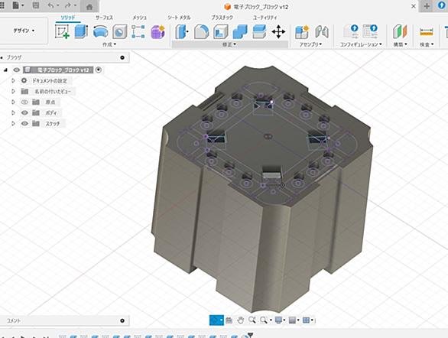Switch to the ユーティリティ tab
Viewport: 448px width, 338px height.
pyautogui.click(x=265, y=18)
